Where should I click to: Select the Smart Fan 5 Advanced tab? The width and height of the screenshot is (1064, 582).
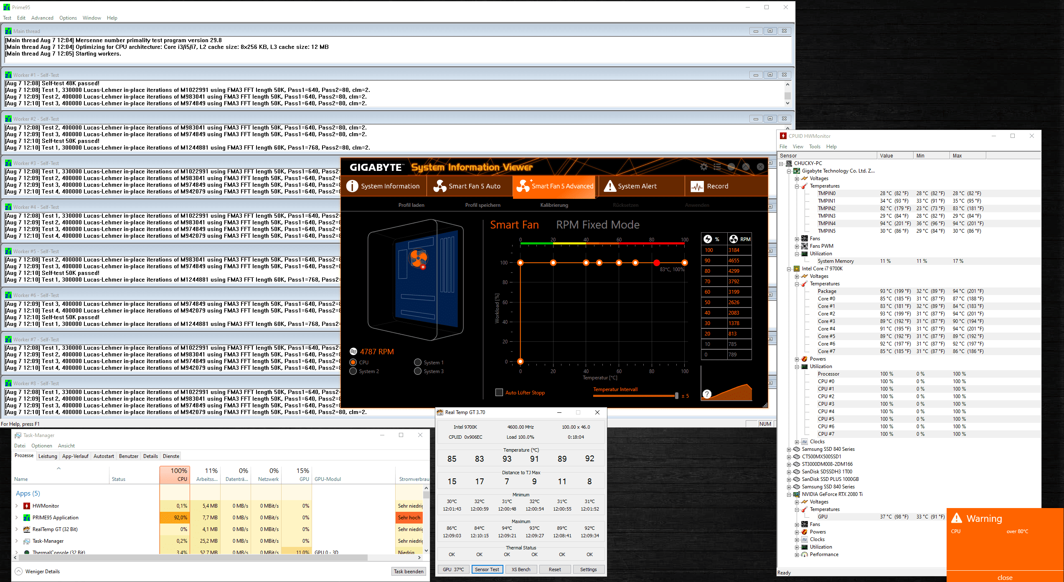tap(555, 186)
